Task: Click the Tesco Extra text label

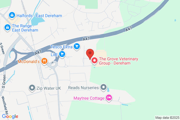Action: 61,47
